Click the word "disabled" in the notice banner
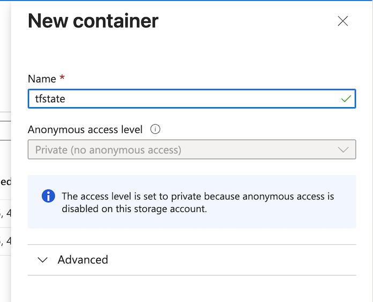The image size is (373, 302). [x=80, y=209]
